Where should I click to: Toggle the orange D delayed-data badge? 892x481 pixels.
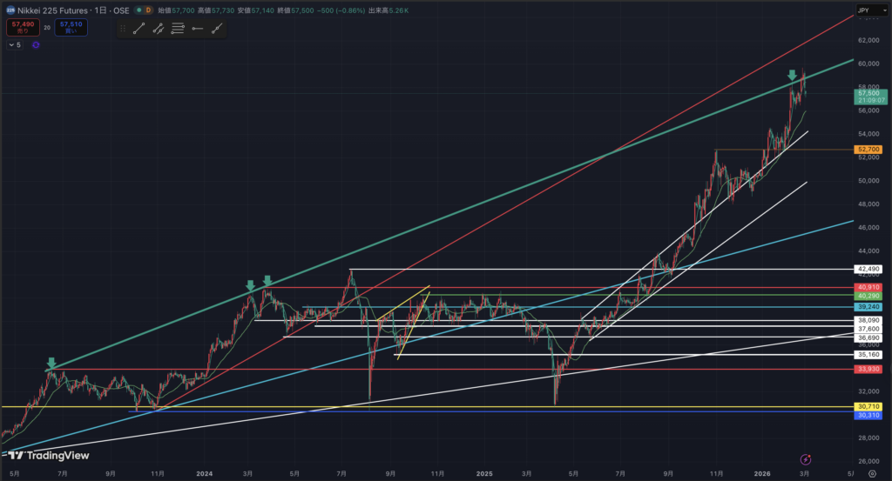pyautogui.click(x=147, y=9)
